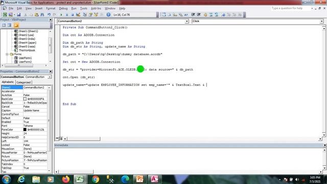Open the File menu
Image resolution: width=327 pixels, height=184 pixels.
pos(11,8)
